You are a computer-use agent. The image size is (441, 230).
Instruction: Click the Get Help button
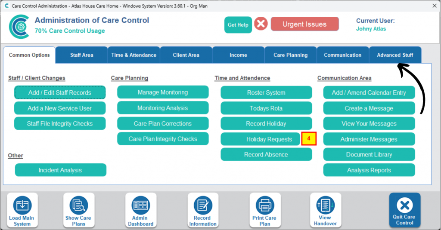point(238,25)
